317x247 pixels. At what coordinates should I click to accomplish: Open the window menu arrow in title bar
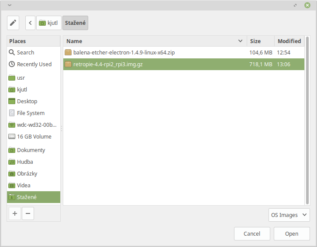pos(10,5)
